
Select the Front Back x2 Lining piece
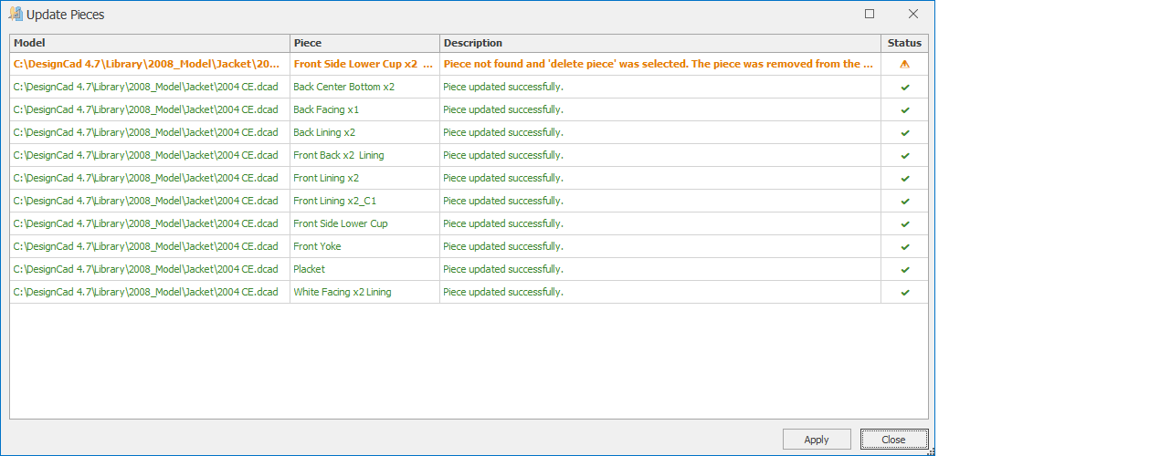pos(338,155)
